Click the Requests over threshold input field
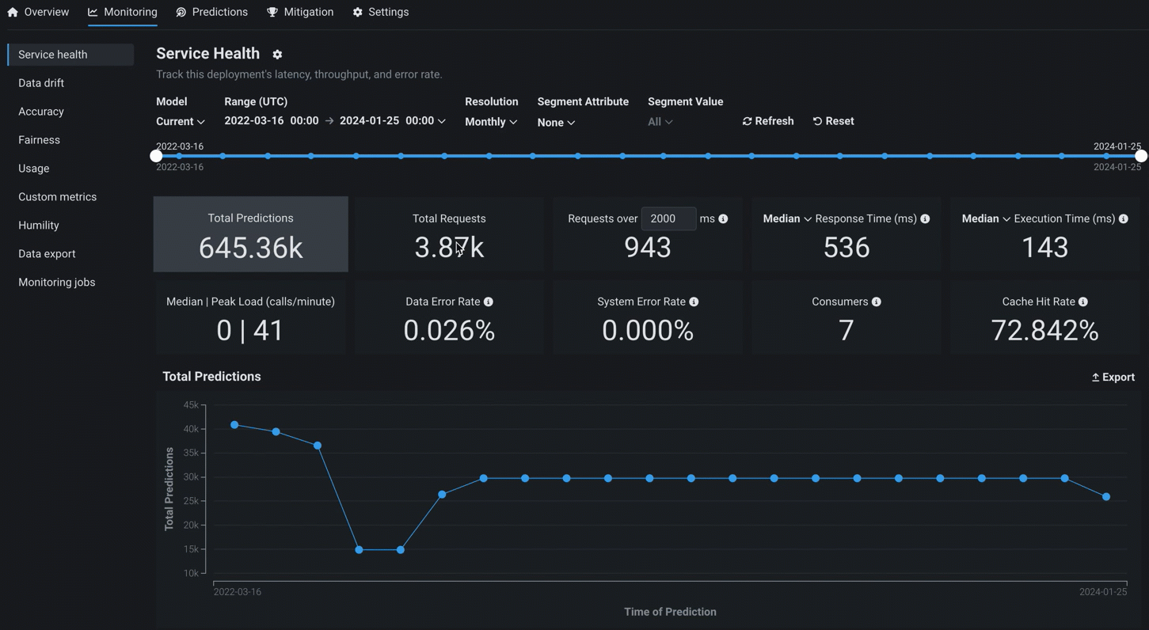The image size is (1149, 630). coord(668,218)
